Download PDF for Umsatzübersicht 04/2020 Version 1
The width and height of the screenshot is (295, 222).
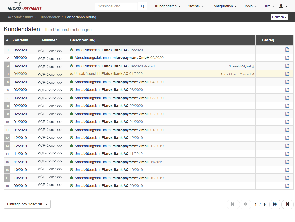[x=287, y=66]
